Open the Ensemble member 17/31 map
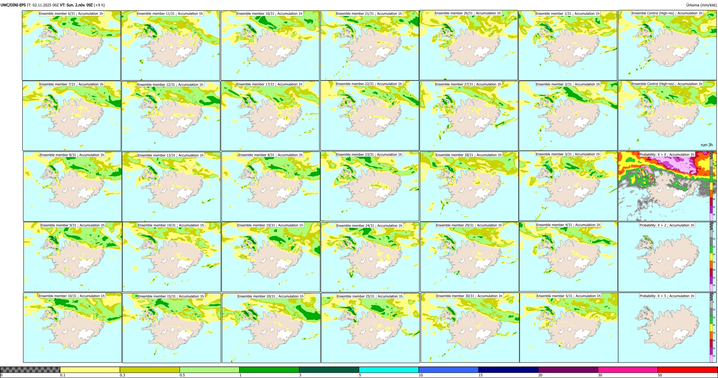This screenshot has height=378, width=718. click(270, 116)
